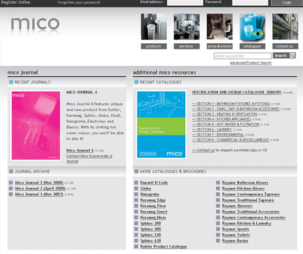This screenshot has height=254, width=303.
Task: Open the Duravit D-Code brochure
Action: pos(154,182)
